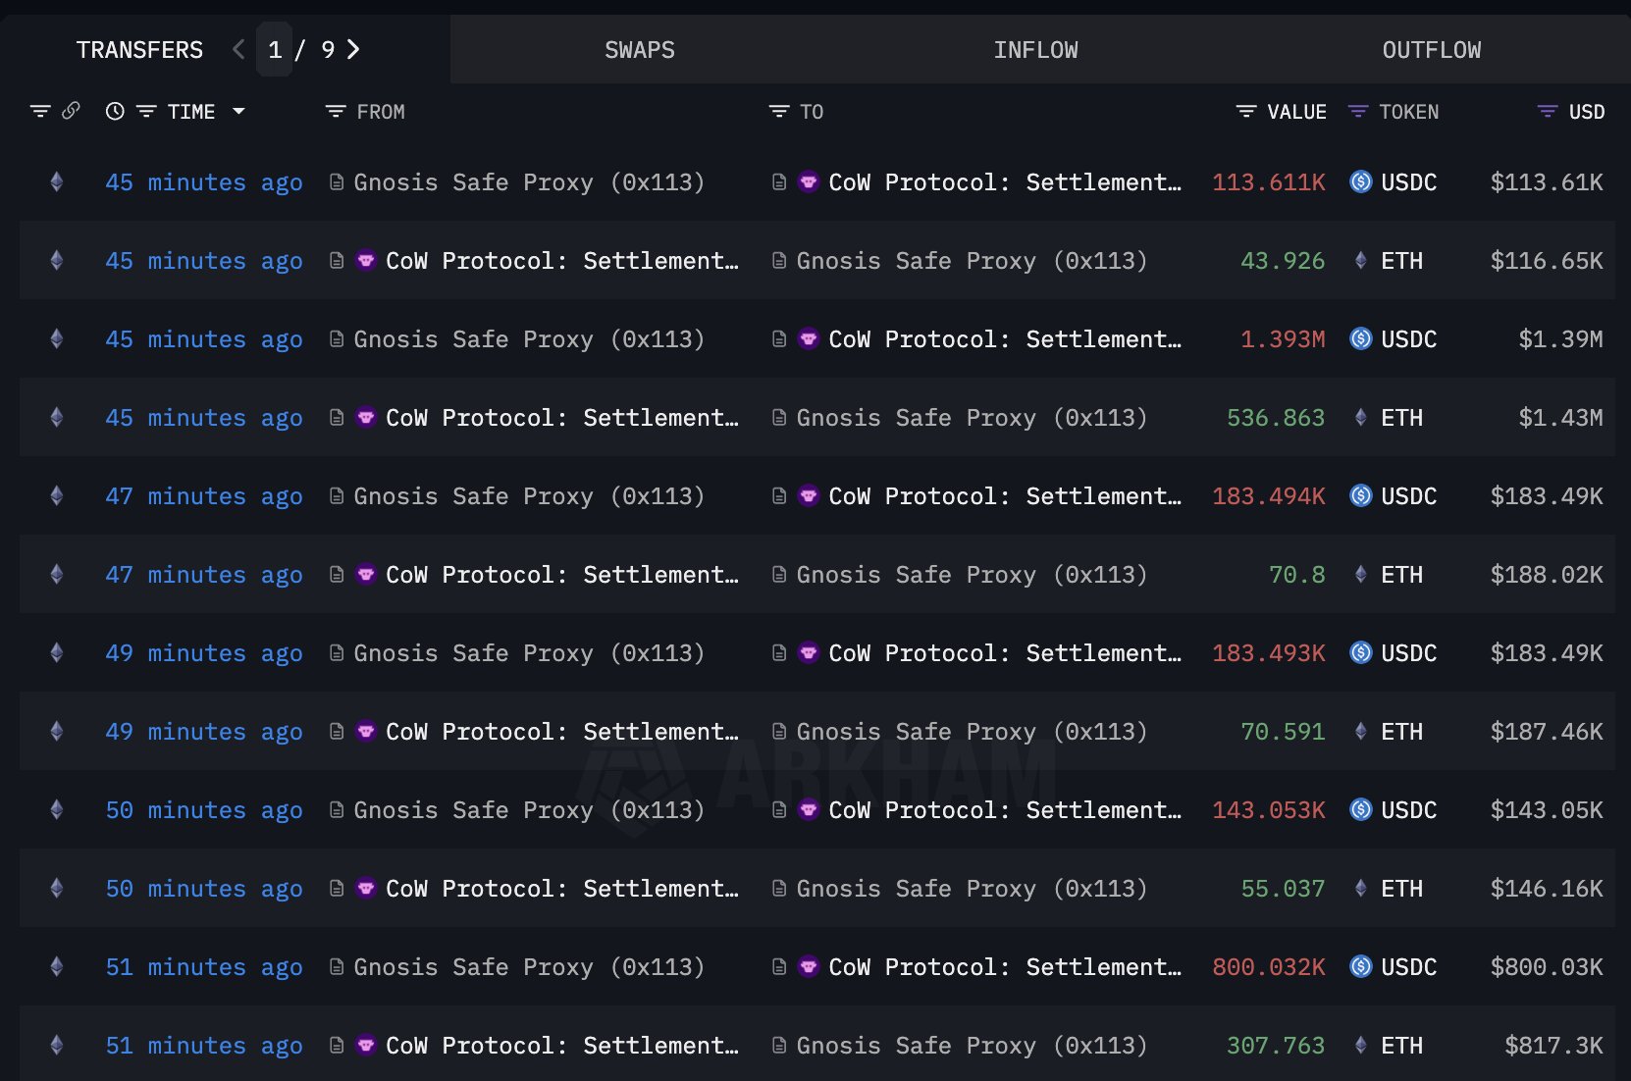Open the TO column filter icon

(x=779, y=112)
